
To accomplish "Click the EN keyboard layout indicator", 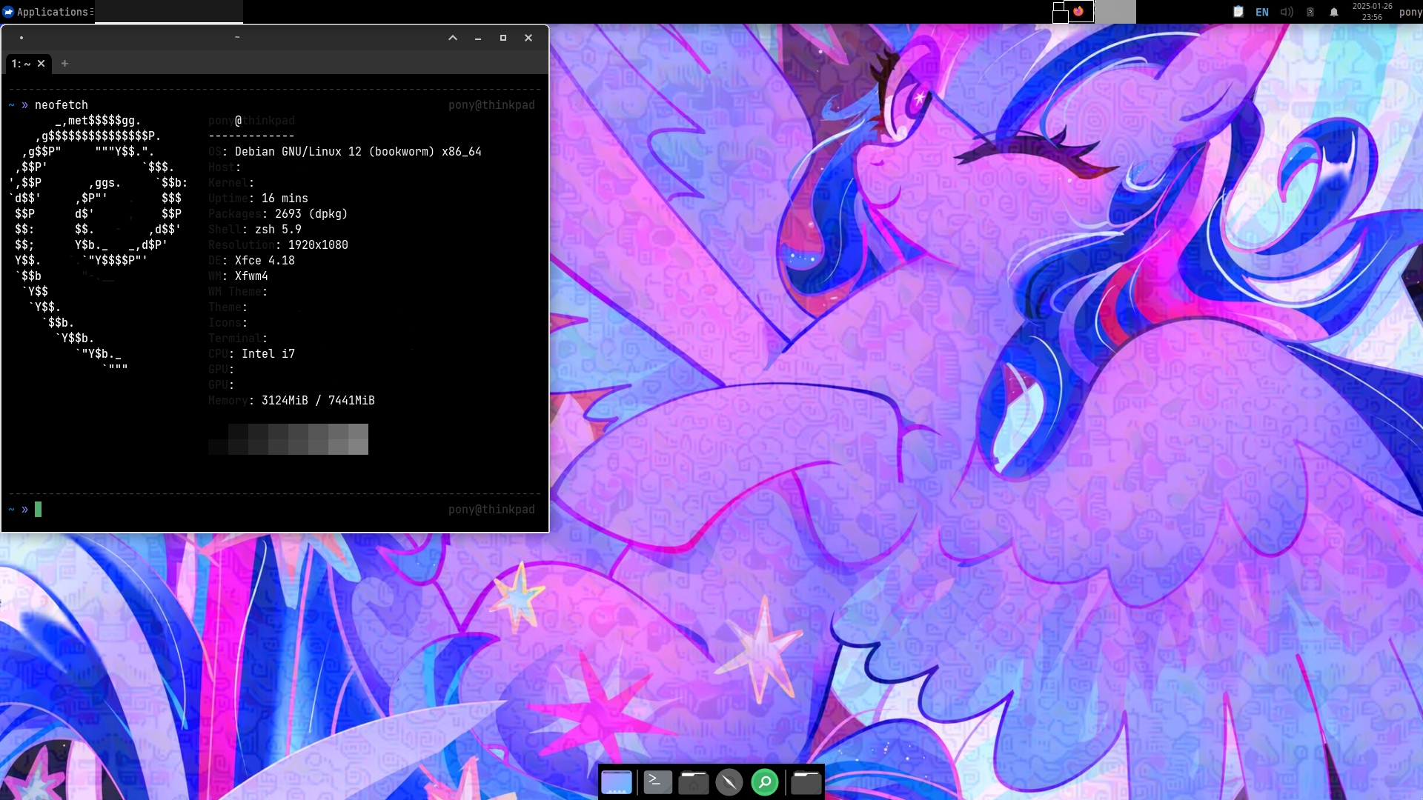I will 1261,12.
